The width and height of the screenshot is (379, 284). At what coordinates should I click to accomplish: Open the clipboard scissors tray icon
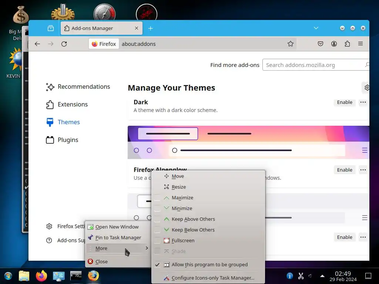pyautogui.click(x=301, y=276)
